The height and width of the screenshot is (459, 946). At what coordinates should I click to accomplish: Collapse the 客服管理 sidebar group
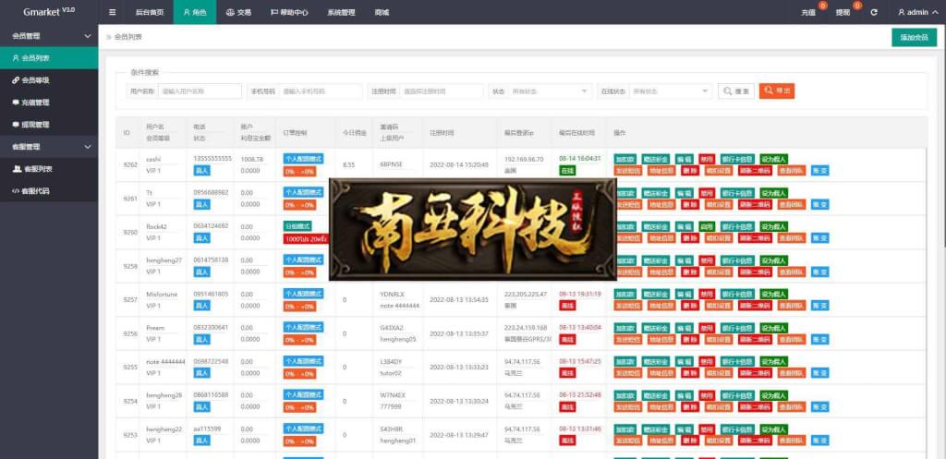49,147
